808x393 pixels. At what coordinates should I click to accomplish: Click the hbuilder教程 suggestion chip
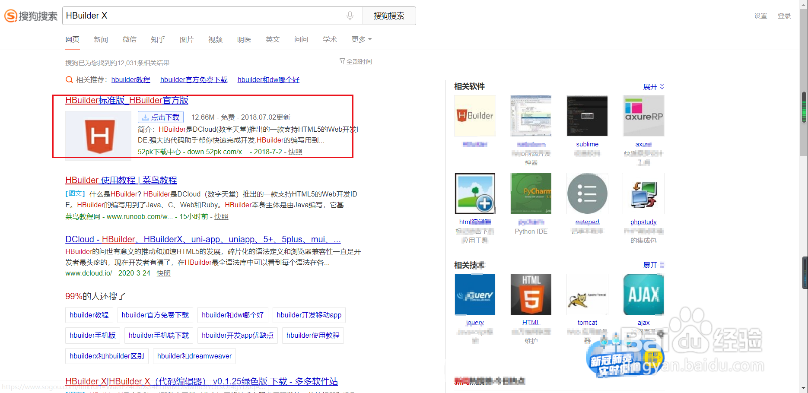[89, 315]
